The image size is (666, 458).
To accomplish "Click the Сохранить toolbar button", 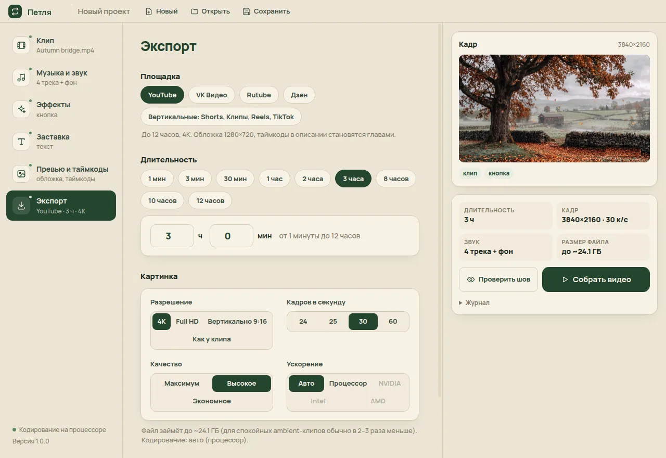I will click(266, 11).
